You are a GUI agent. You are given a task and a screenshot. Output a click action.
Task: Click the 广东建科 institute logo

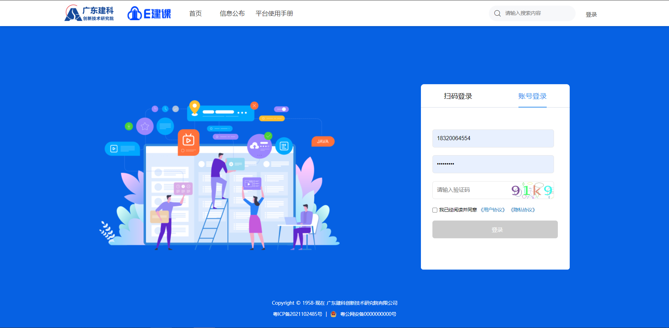click(x=89, y=13)
